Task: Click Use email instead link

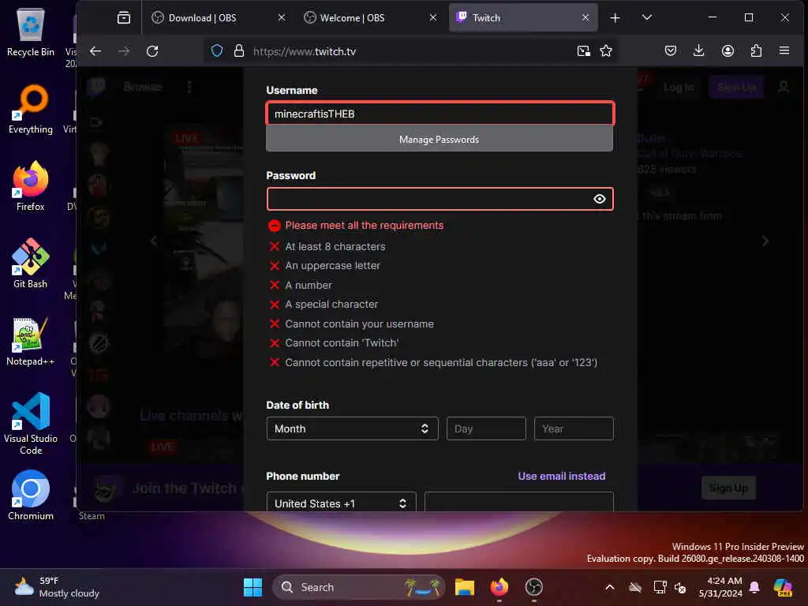Action: click(x=562, y=476)
